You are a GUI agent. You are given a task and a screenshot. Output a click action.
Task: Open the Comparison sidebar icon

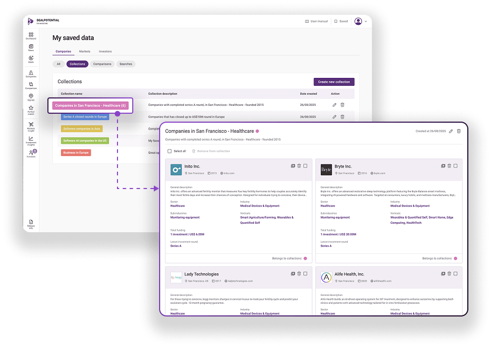coord(31,85)
